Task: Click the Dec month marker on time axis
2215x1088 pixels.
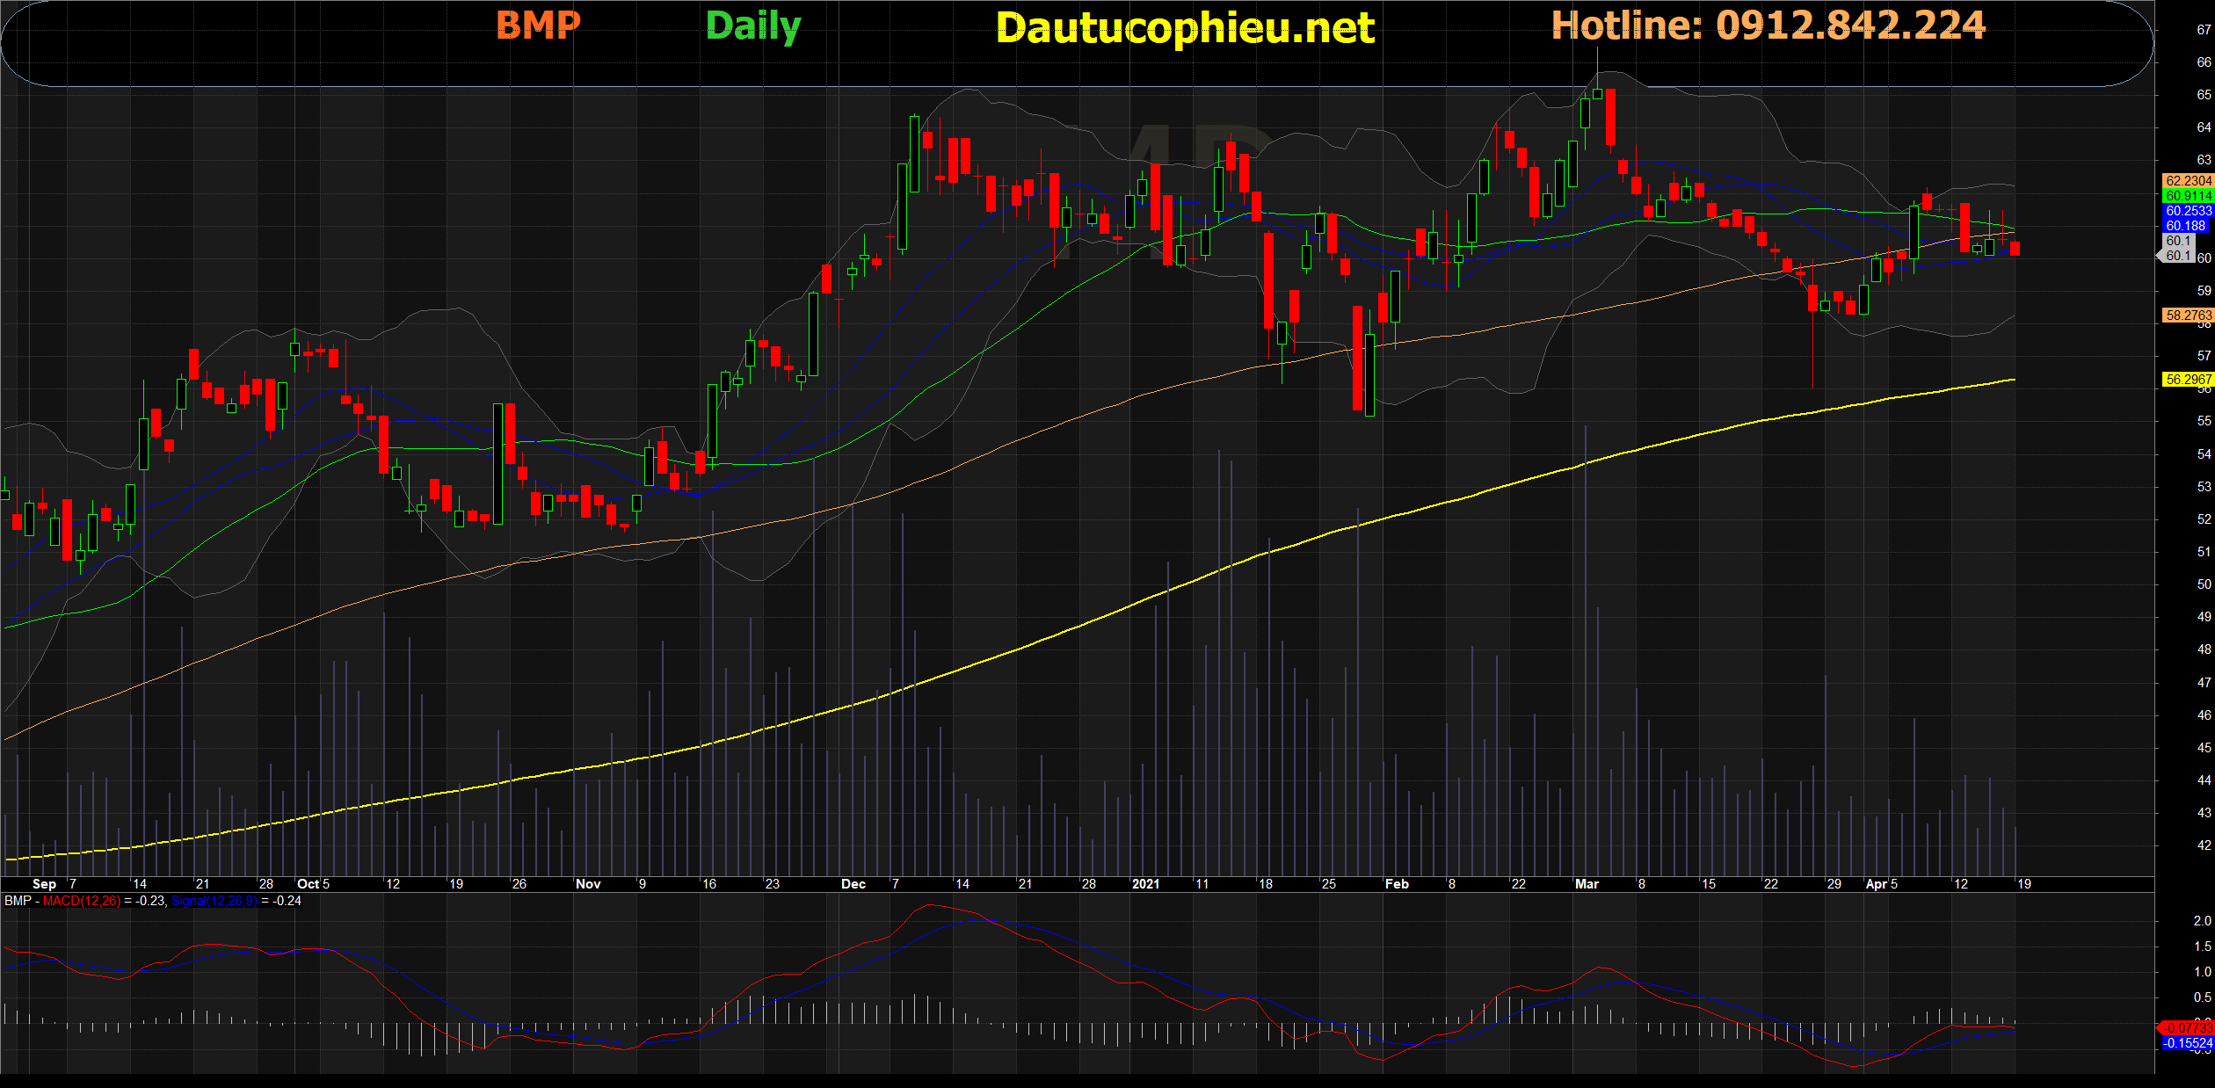Action: coord(853,884)
